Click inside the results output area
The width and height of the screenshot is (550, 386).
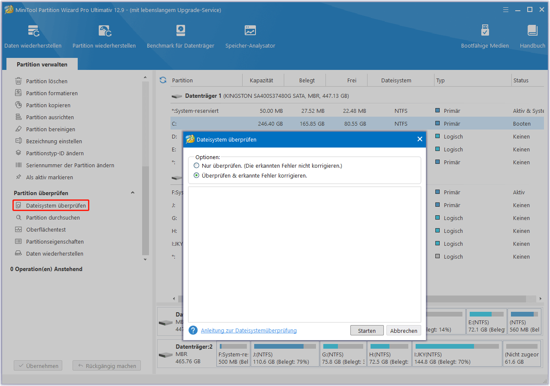point(304,254)
